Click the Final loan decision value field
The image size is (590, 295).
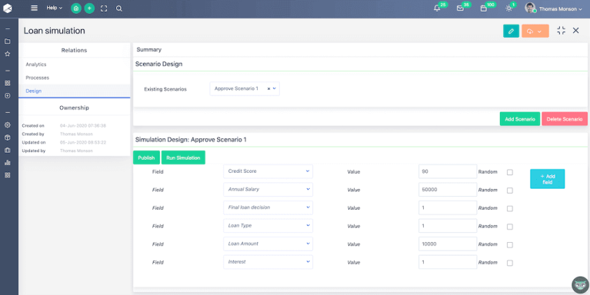click(448, 207)
